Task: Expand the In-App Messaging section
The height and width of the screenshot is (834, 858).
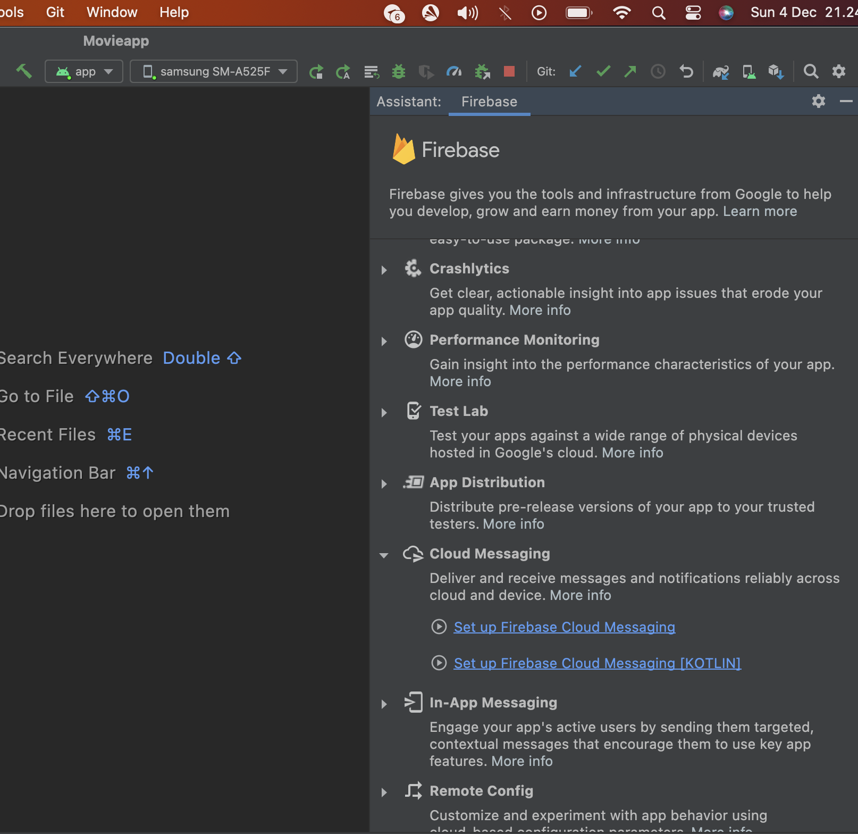Action: click(384, 704)
